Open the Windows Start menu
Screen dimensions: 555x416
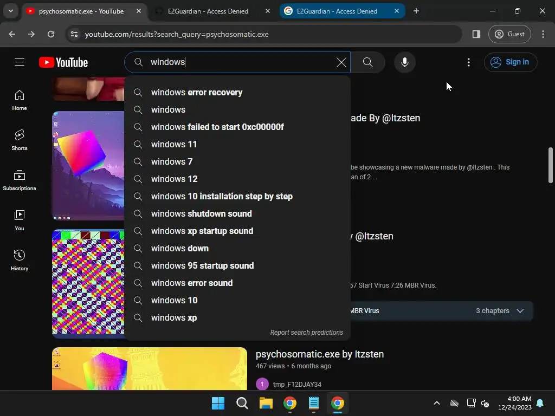(x=218, y=403)
